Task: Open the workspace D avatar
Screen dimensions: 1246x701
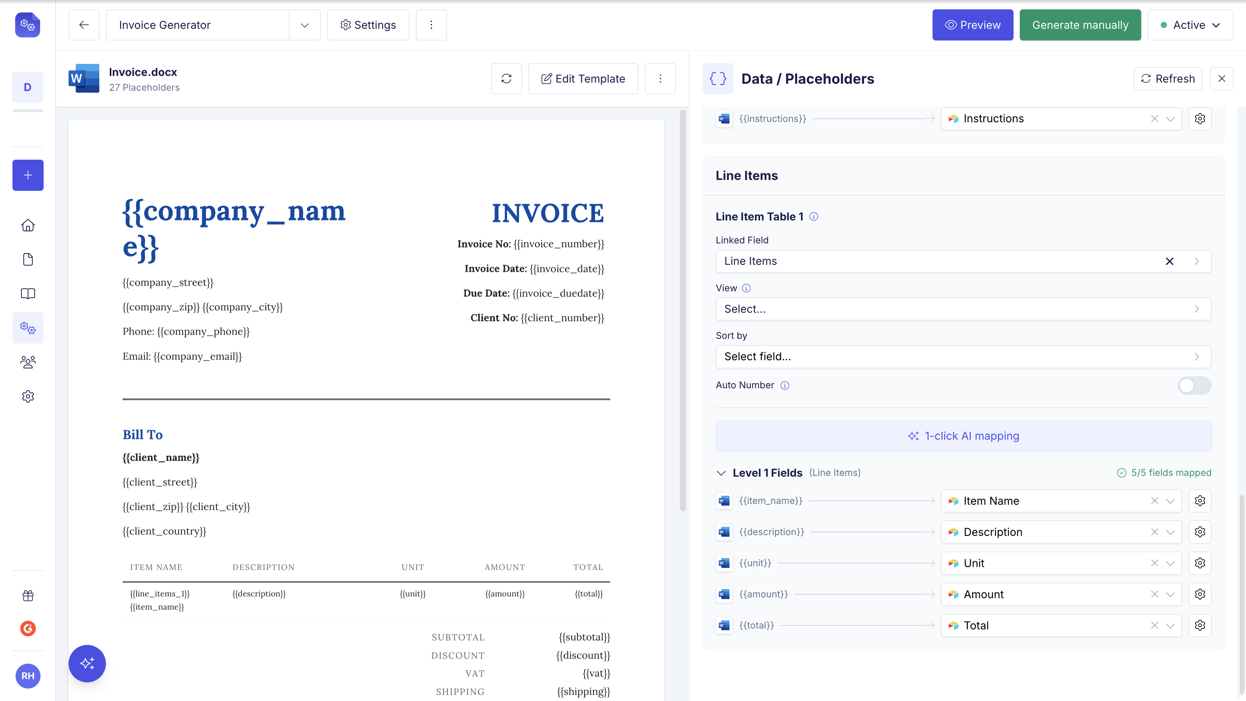Action: 28,87
